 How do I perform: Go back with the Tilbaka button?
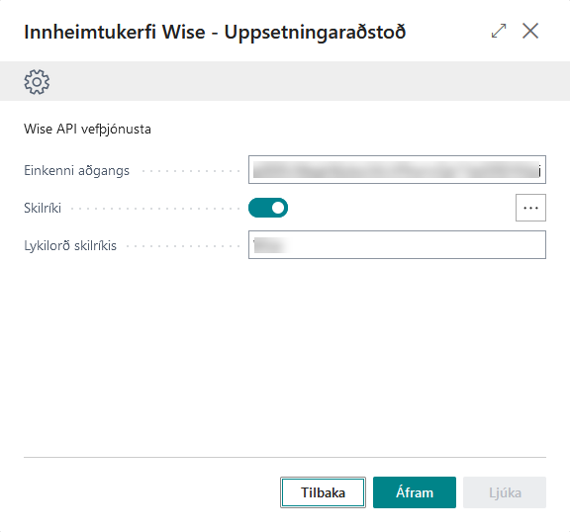pos(323,492)
